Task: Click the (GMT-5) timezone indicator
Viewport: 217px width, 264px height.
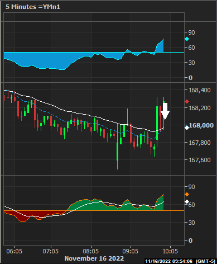Action: [205, 261]
